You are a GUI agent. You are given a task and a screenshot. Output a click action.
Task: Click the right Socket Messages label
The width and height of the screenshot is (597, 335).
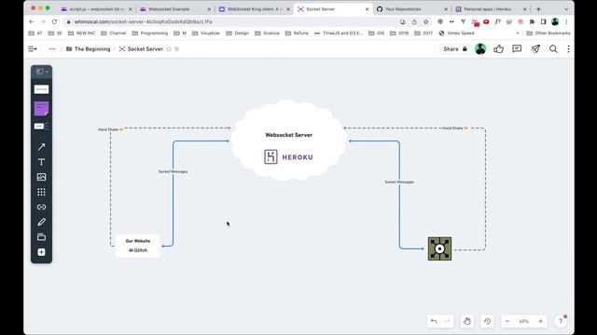(x=399, y=182)
